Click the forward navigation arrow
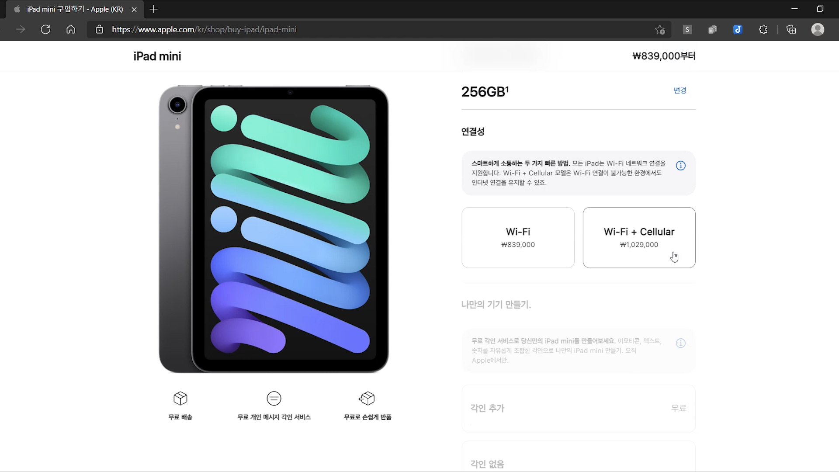Screen dimensions: 839x472 (x=20, y=29)
